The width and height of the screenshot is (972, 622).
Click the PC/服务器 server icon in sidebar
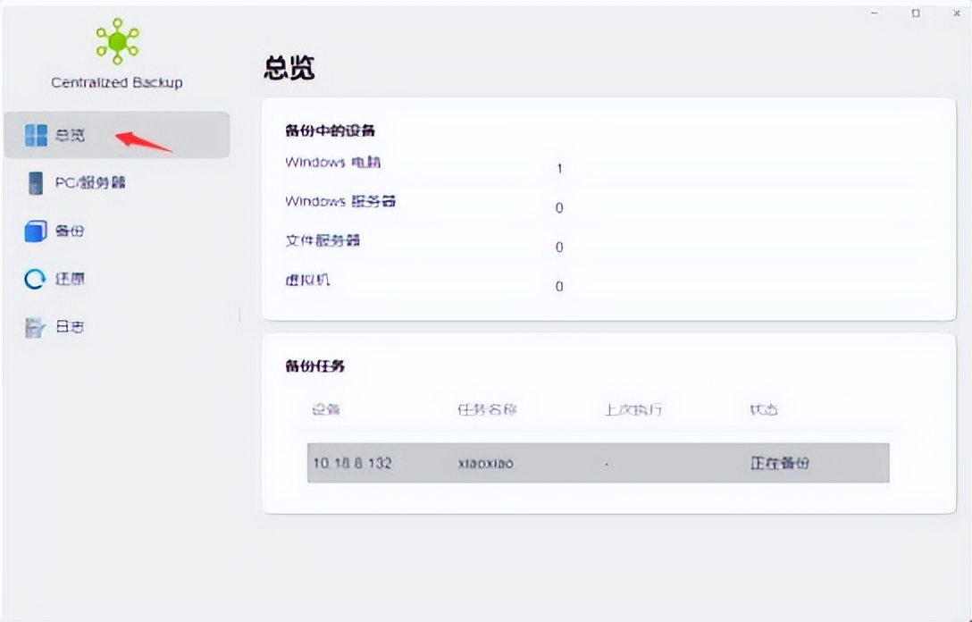click(36, 182)
